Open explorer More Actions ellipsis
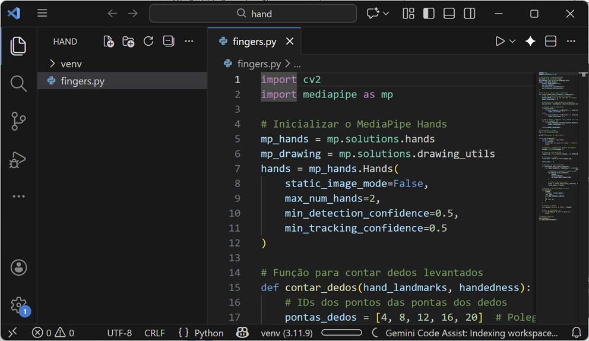The image size is (589, 341). [x=189, y=41]
